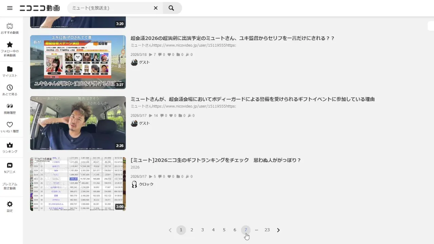Go to the previous page arrow
This screenshot has height=244, width=434.
(170, 230)
